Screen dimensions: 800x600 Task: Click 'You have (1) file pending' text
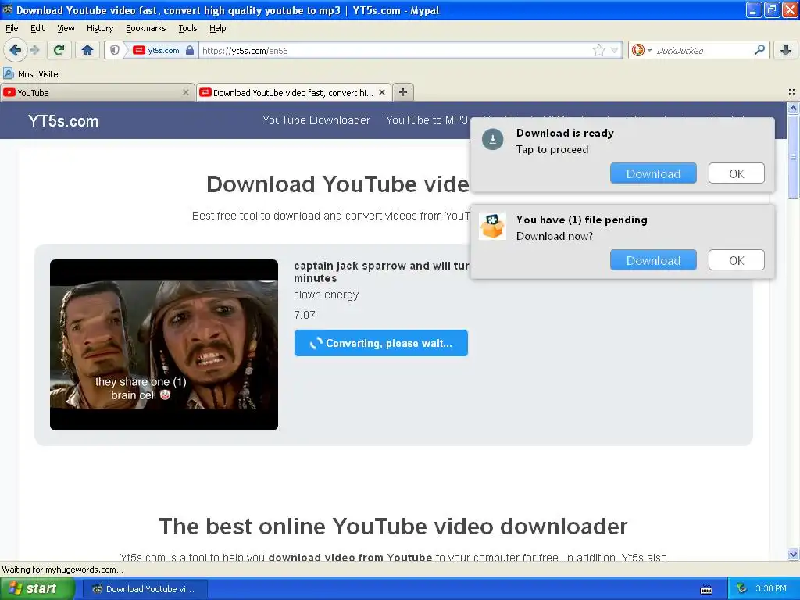click(x=581, y=220)
